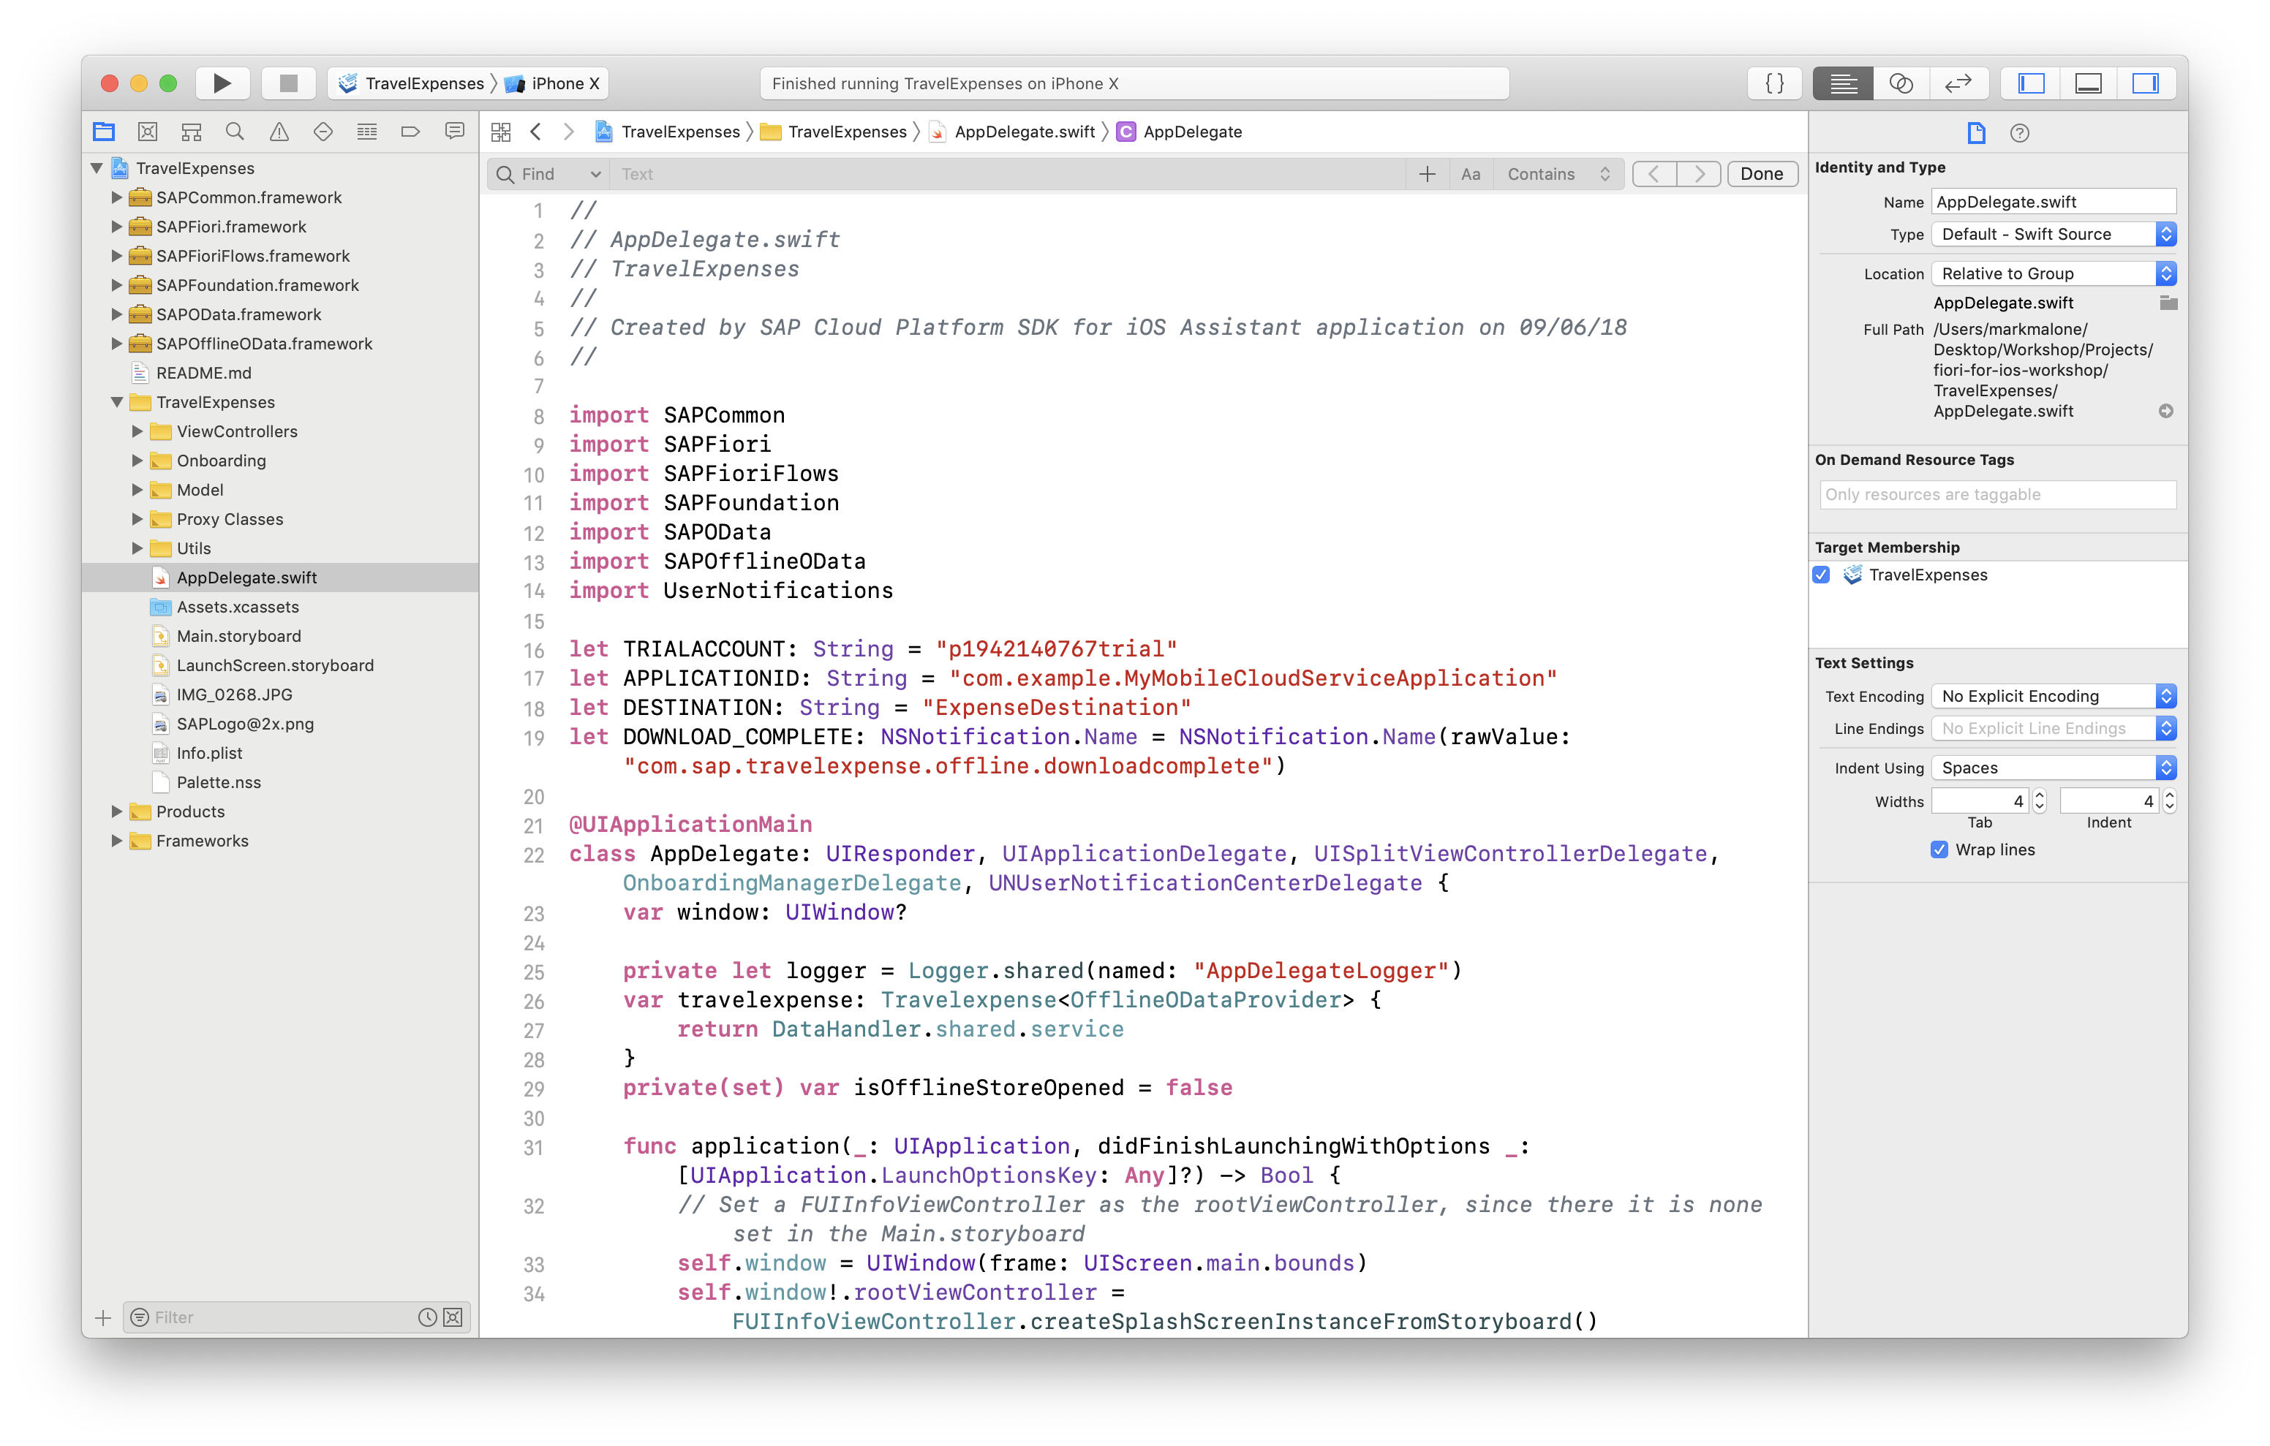Go back in editor history
2270x1446 pixels.
tap(535, 132)
